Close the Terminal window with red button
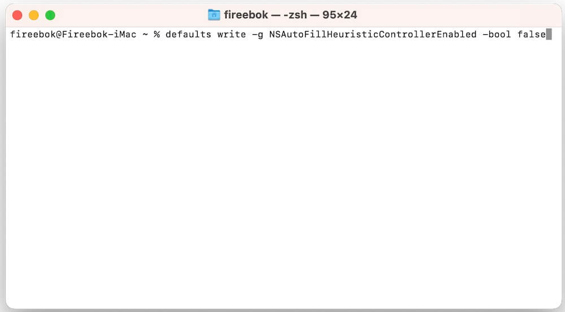The height and width of the screenshot is (312, 565). (18, 15)
